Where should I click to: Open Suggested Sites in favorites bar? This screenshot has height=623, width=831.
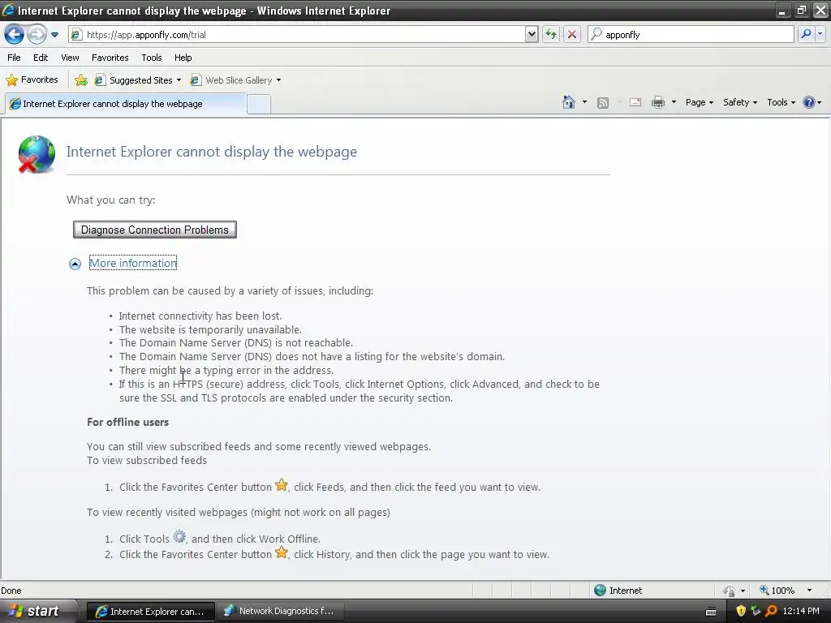point(137,80)
